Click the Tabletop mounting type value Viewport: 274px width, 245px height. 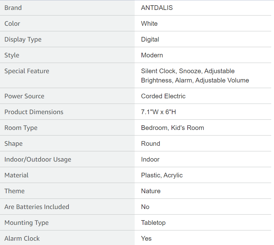[153, 223]
